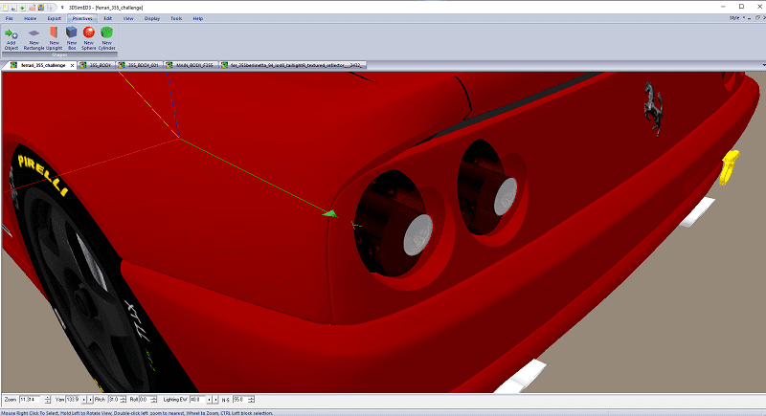
Task: Switch to the Export ribbon tab
Action: click(x=55, y=18)
